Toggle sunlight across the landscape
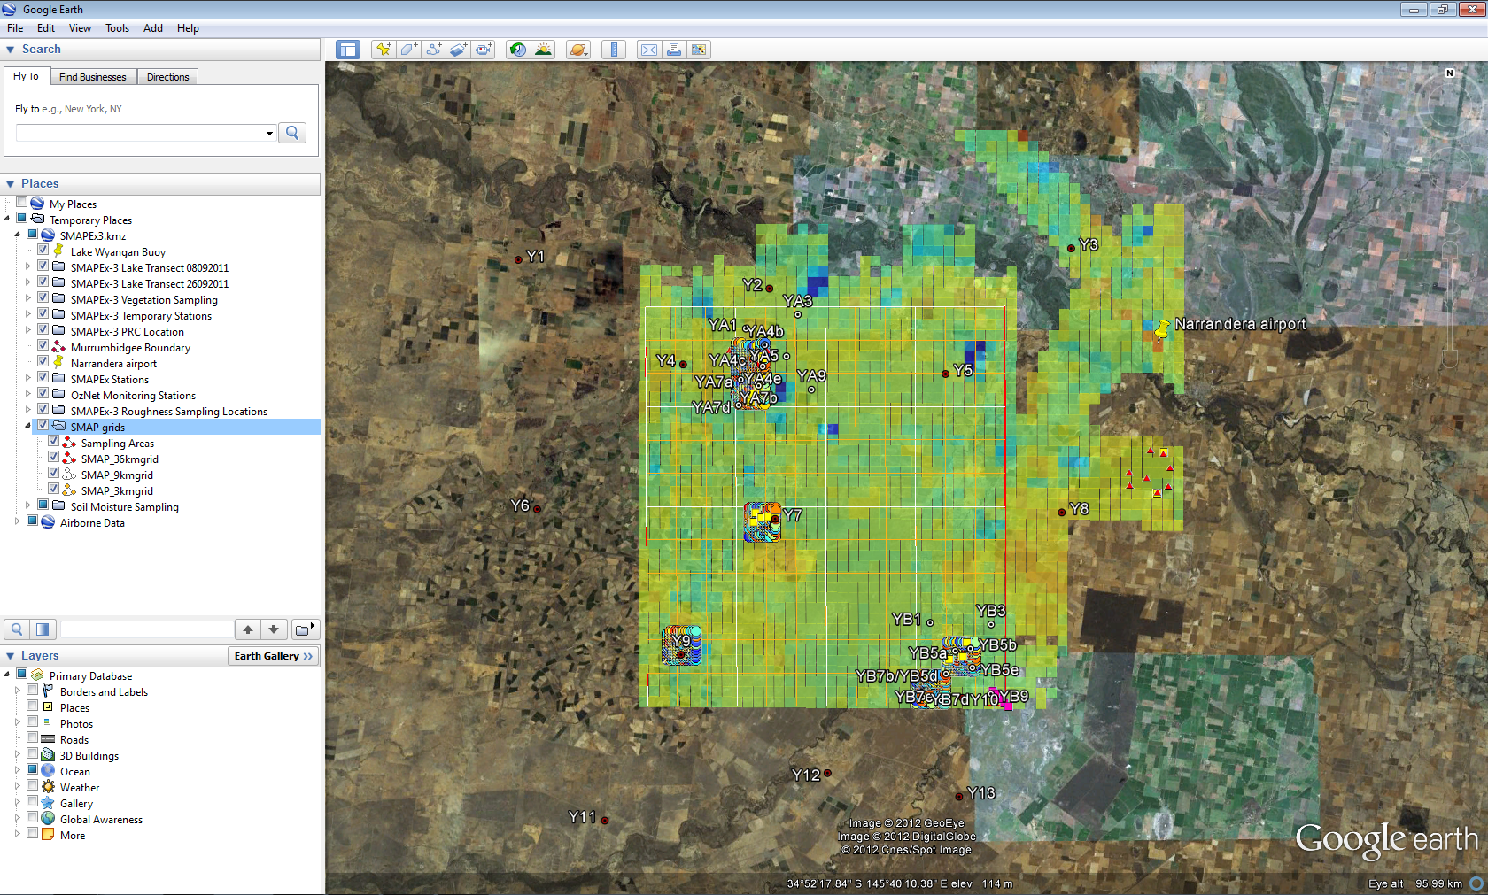Viewport: 1488px width, 895px height. 543,50
